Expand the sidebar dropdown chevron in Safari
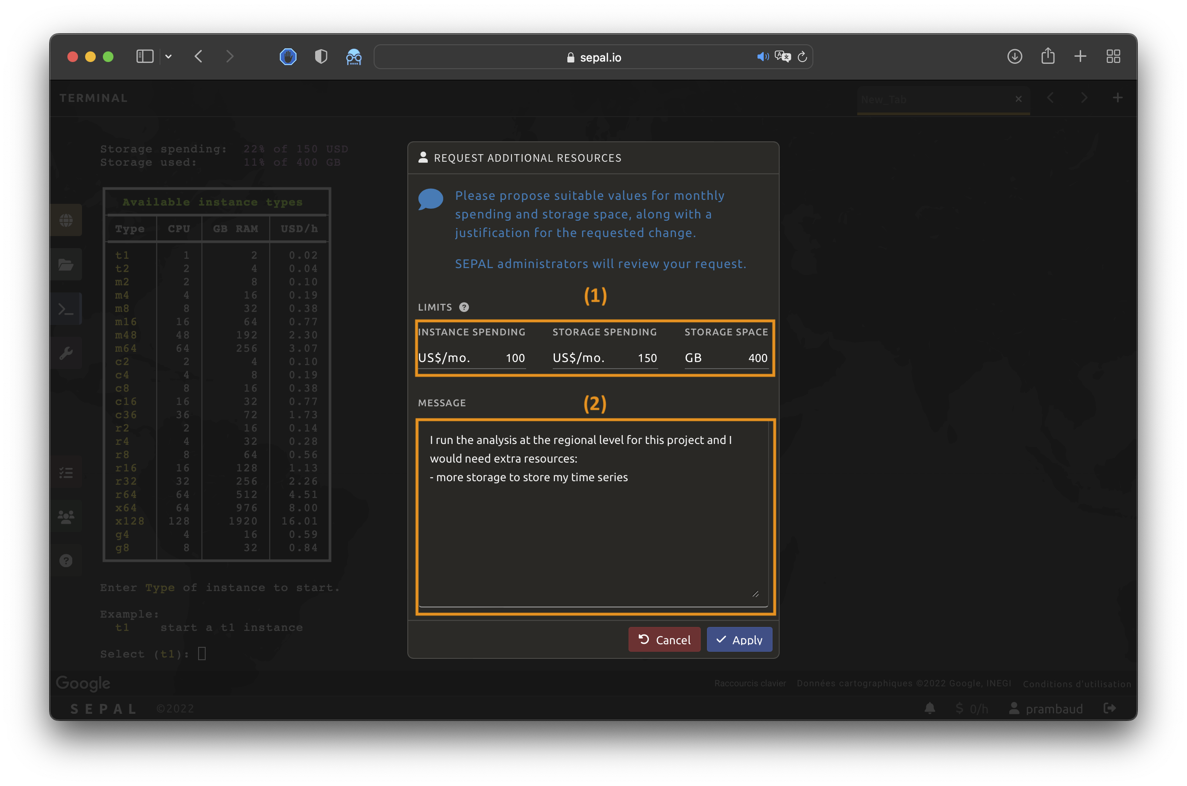1187x786 pixels. coord(168,57)
